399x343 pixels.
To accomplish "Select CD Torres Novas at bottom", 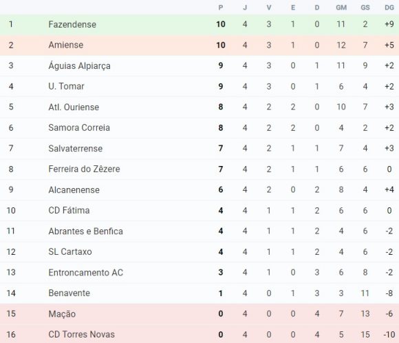I will click(81, 334).
